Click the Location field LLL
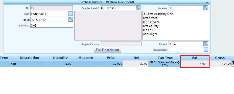The image size is (234, 94). click(x=186, y=8)
